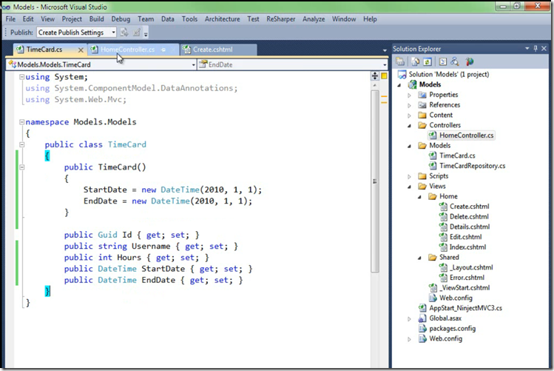The image size is (554, 371).
Task: Click the editor split window handle icon
Action: (375, 76)
